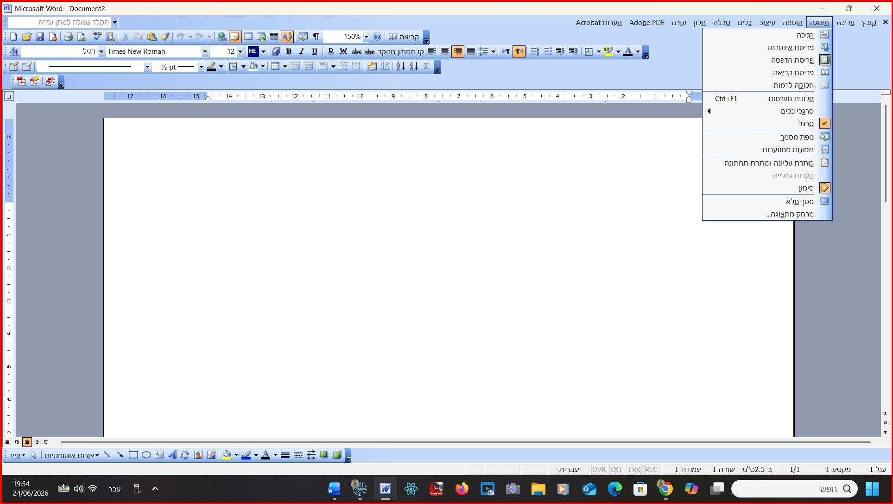Open the font size 12 dropdown
893x504 pixels.
pyautogui.click(x=240, y=51)
